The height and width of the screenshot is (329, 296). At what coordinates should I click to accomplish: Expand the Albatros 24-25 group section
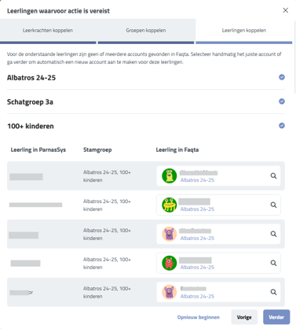point(146,78)
